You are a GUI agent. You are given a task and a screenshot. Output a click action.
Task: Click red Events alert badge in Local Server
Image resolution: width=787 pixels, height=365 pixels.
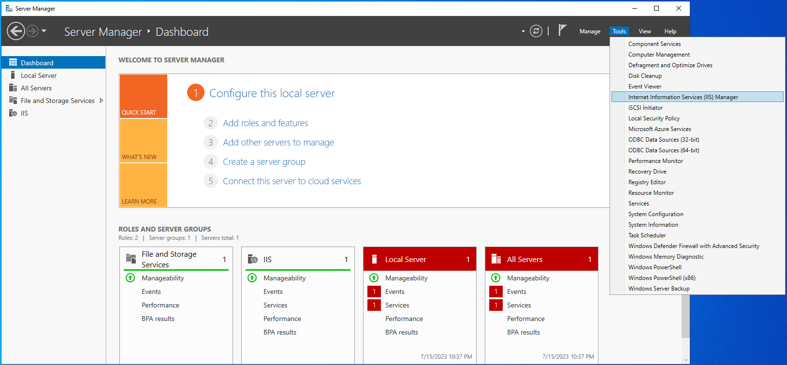pyautogui.click(x=374, y=292)
